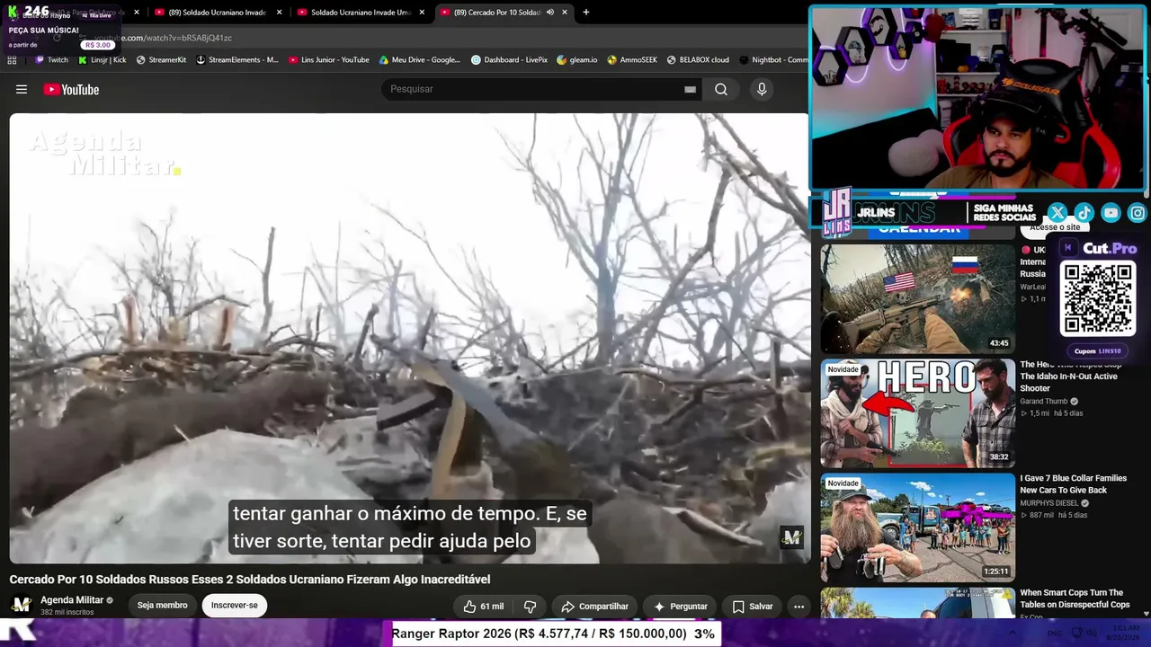Open the HERO video thumbnail

[x=917, y=413]
